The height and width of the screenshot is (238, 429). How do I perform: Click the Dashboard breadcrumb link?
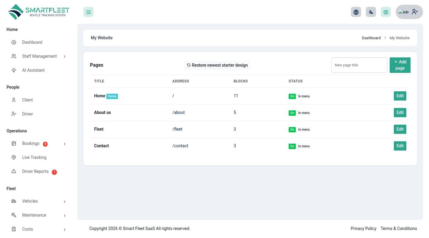371,38
